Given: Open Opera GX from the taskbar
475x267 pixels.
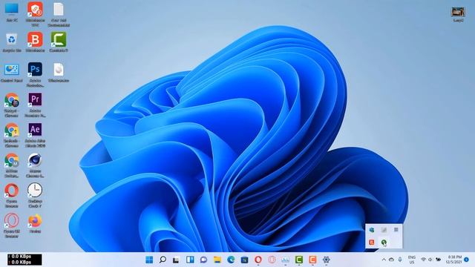Looking at the screenshot, I should click(272, 260).
